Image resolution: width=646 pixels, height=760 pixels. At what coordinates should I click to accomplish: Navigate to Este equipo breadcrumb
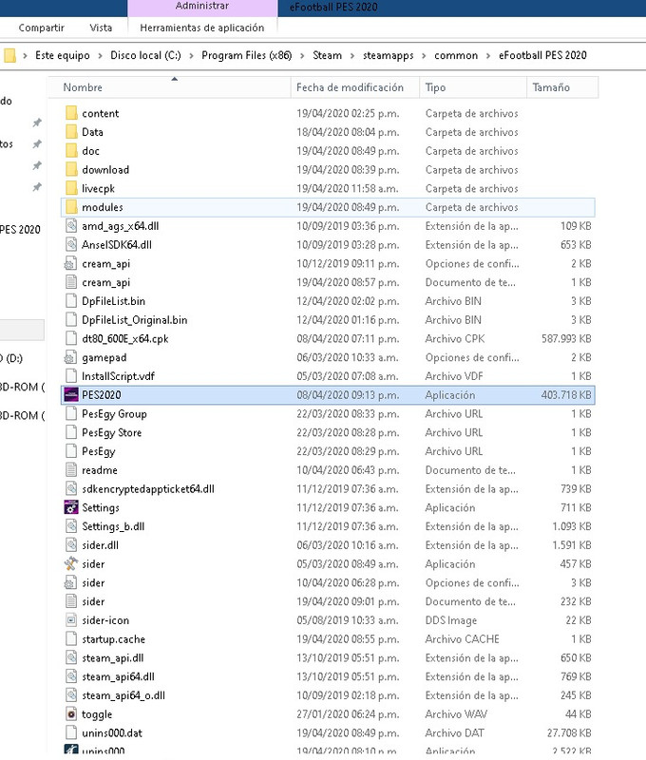[x=63, y=55]
